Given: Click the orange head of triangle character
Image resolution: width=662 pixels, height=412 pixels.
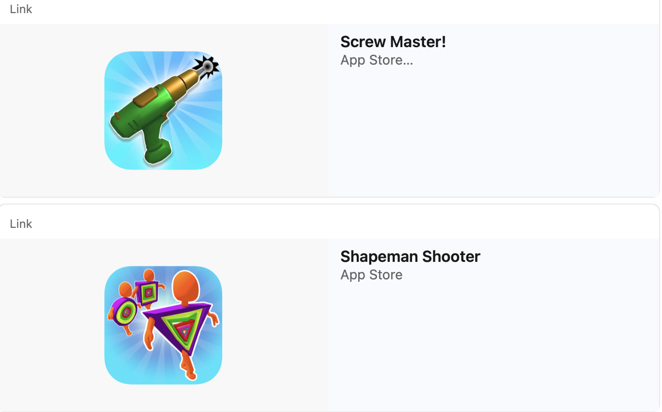Looking at the screenshot, I should click(x=186, y=287).
